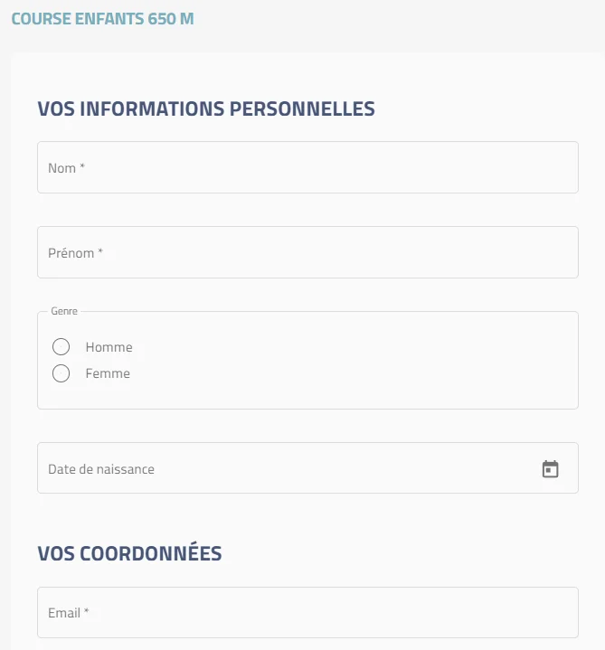605x650 pixels.
Task: Focus the Nom input field
Action: 307,167
